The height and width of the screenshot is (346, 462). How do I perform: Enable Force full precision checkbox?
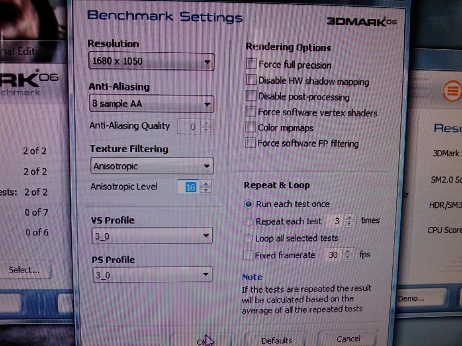251,64
